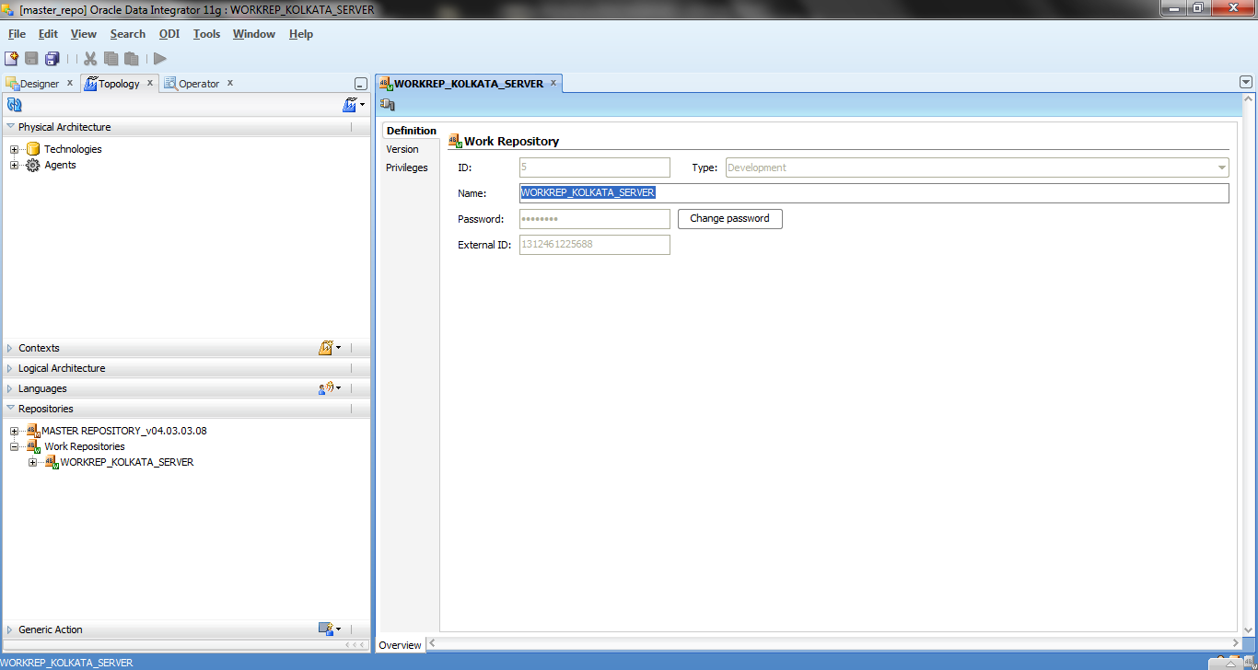Image resolution: width=1258 pixels, height=670 pixels.
Task: Click the Save toolbar icon
Action: pyautogui.click(x=31, y=58)
